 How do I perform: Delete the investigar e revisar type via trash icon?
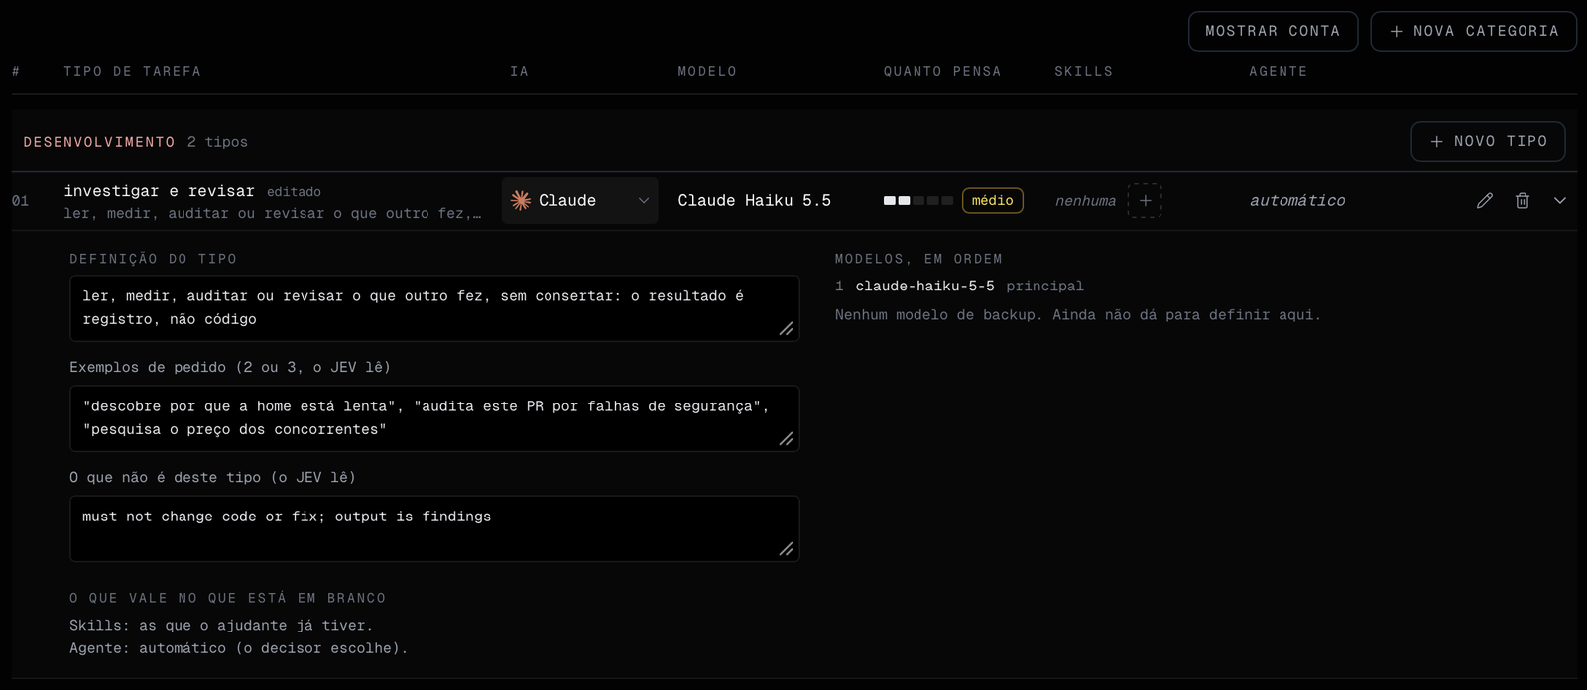[x=1523, y=200]
